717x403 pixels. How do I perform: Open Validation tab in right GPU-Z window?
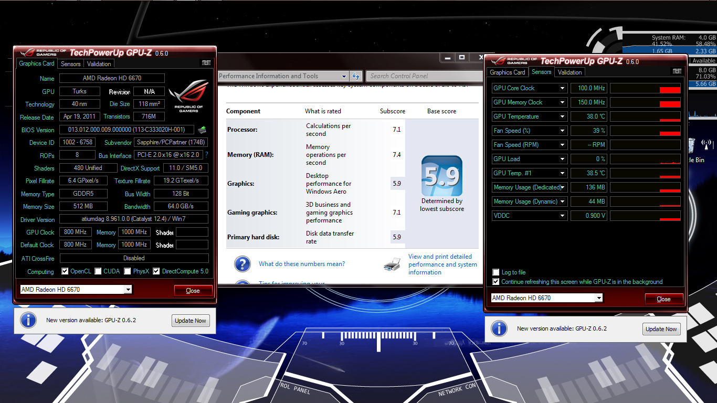(570, 72)
